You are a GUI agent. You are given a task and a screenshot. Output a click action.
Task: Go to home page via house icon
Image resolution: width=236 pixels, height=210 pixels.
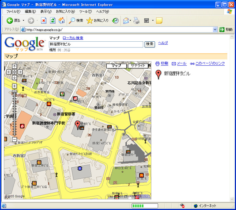pyautogui.click(x=62, y=20)
